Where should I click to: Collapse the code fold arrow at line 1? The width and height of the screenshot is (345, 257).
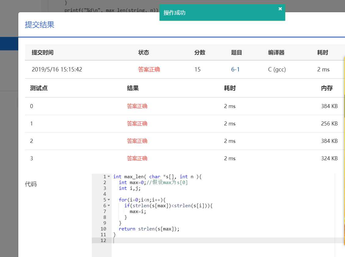tap(109, 177)
